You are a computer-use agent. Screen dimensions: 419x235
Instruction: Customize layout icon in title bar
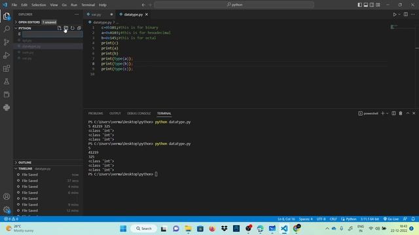tap(378, 5)
